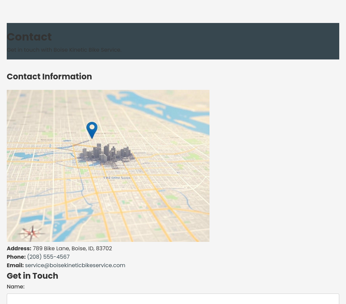
Task: Click the Name field label
Action: pos(16,287)
